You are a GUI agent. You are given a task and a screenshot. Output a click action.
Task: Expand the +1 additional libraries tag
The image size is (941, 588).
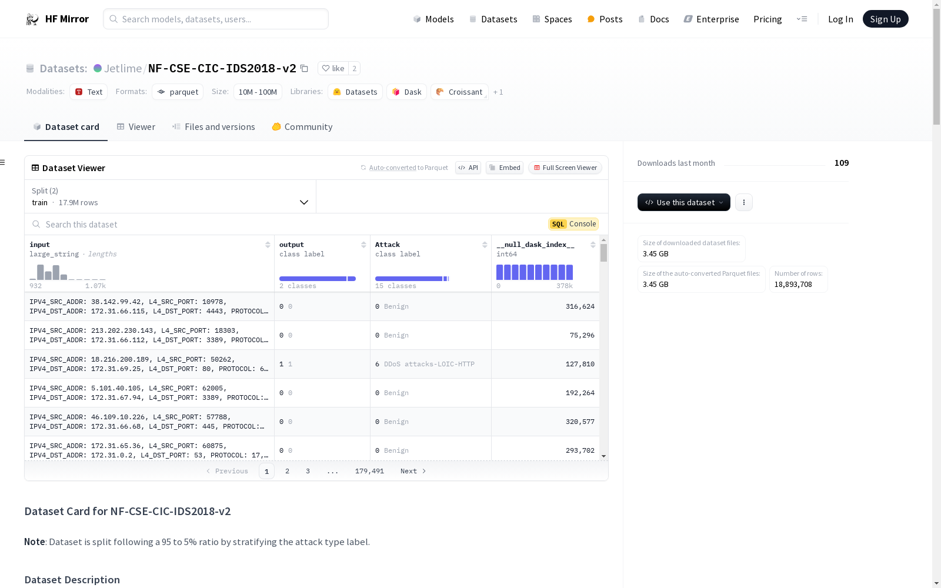click(x=498, y=92)
